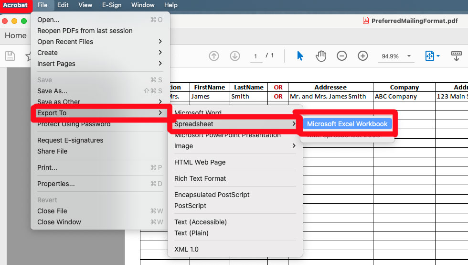Viewport: 468px width, 265px height.
Task: Open the 94.9% zoom level dropdown
Action: [396, 56]
